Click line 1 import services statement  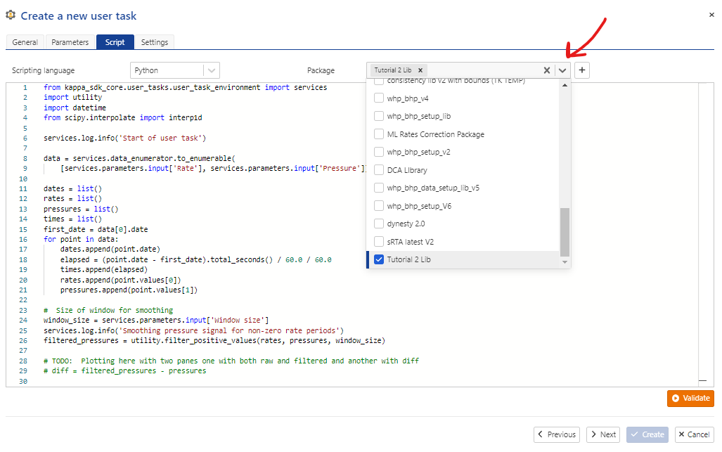[185, 87]
